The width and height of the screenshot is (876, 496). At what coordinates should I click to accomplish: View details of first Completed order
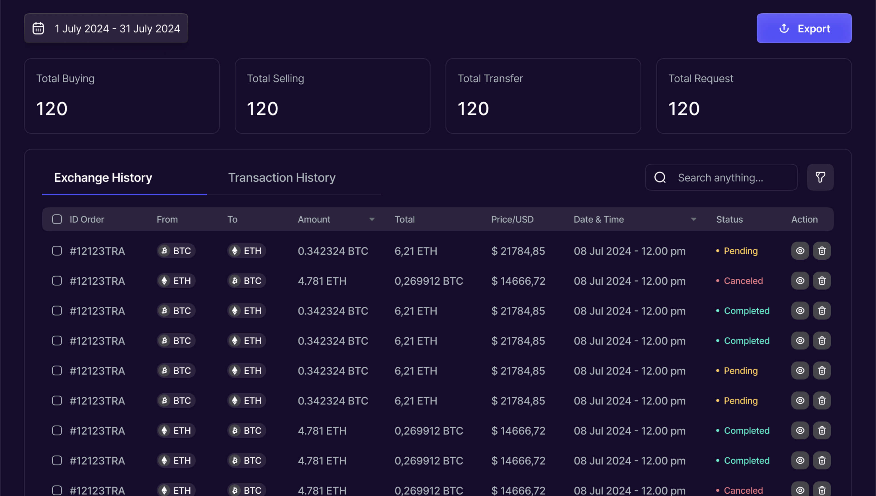tap(800, 311)
